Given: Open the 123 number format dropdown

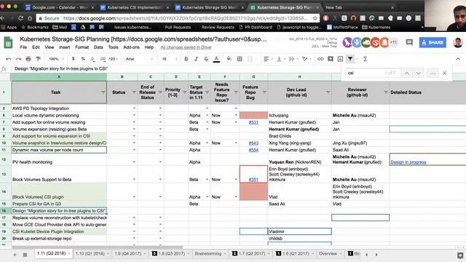Looking at the screenshot, I should [114, 59].
